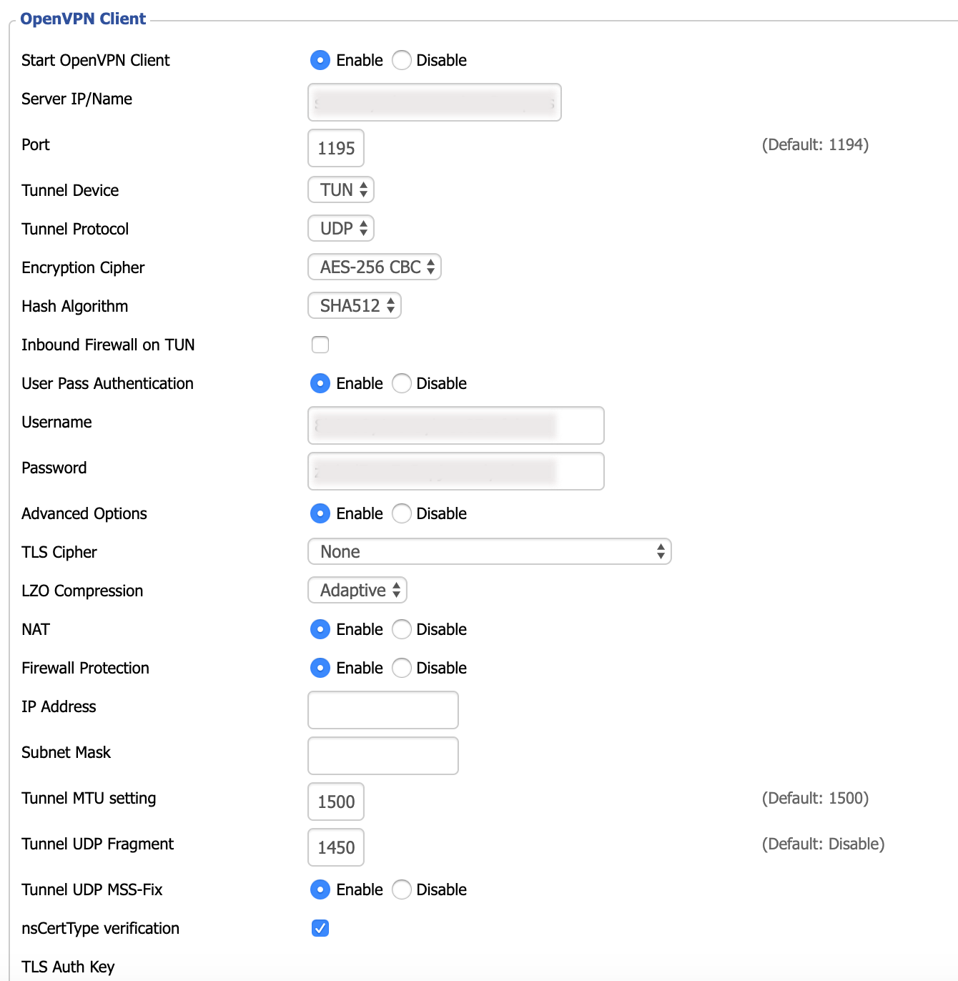Expand the TLS Cipher dropdown
958x981 pixels.
(x=489, y=552)
